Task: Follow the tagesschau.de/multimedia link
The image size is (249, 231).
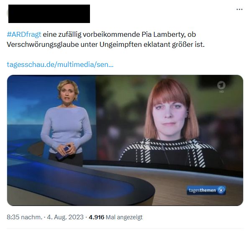Action: click(x=60, y=64)
